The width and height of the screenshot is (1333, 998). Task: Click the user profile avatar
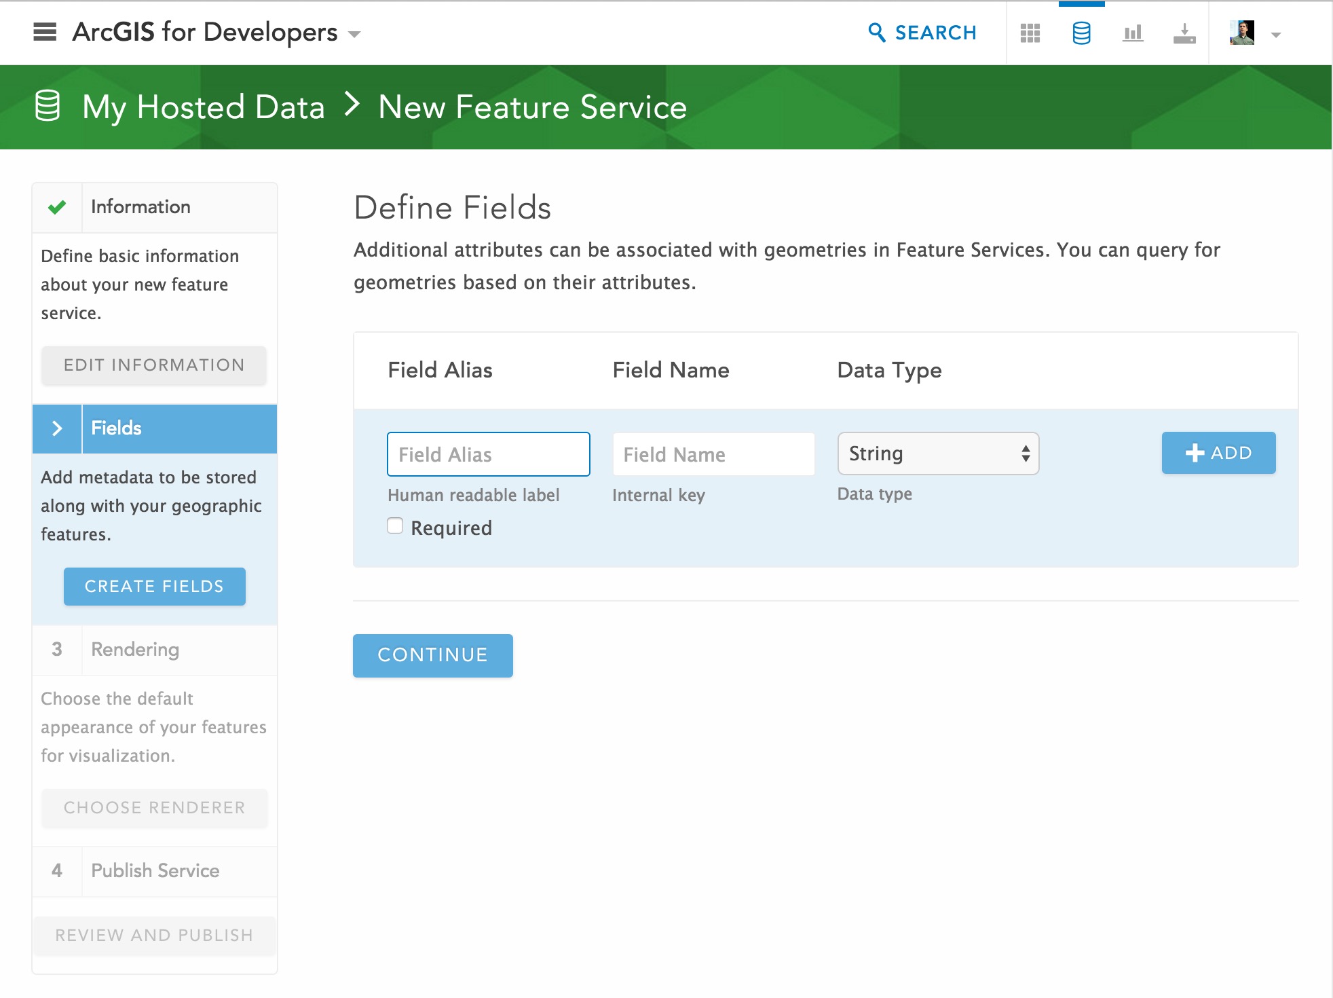pos(1241,33)
